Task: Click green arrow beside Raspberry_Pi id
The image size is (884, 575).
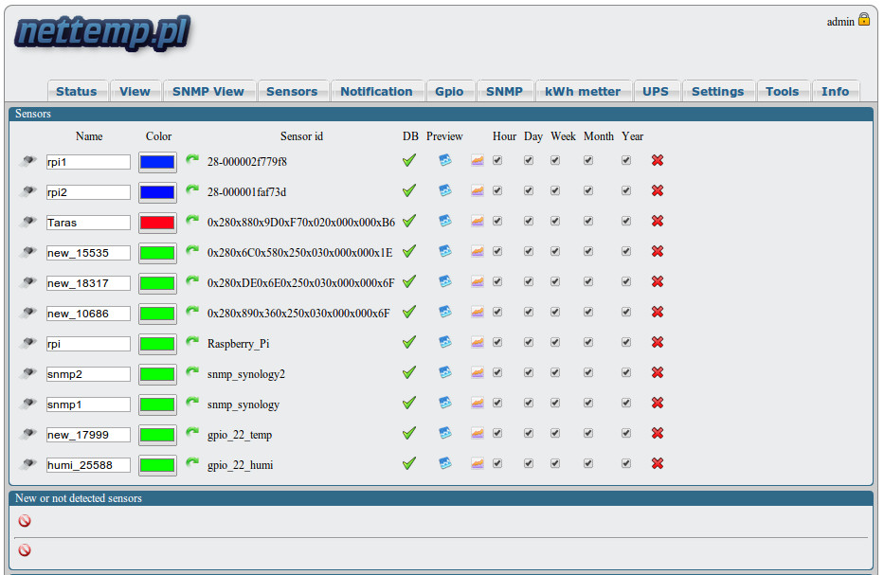Action: click(x=192, y=342)
